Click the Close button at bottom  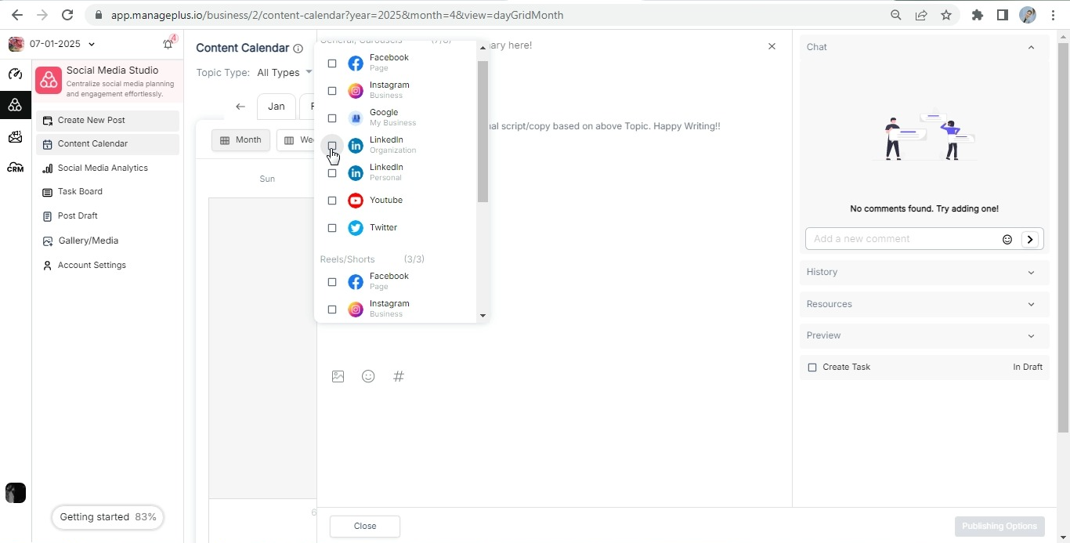tap(365, 527)
